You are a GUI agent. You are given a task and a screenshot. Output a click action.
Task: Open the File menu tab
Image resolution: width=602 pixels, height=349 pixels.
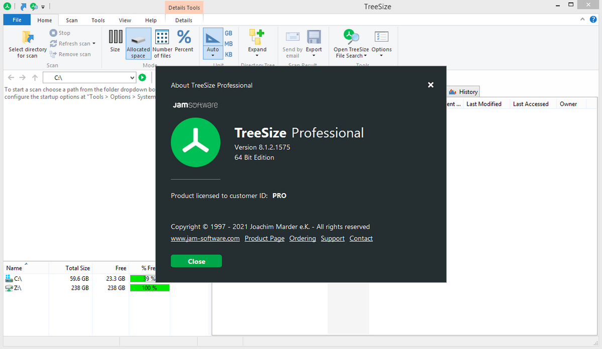(17, 20)
